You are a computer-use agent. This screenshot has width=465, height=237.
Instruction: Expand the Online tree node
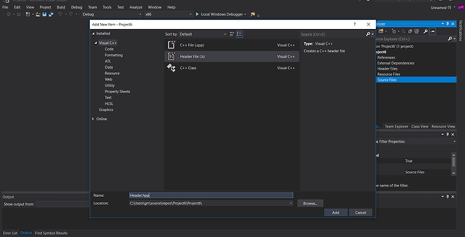tap(93, 119)
